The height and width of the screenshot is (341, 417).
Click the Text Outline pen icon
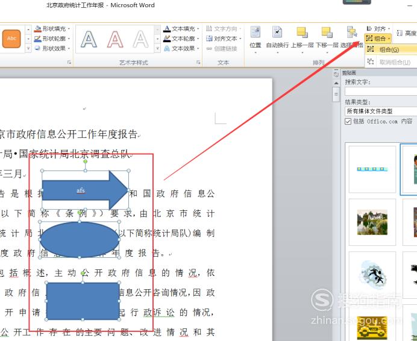(x=167, y=39)
